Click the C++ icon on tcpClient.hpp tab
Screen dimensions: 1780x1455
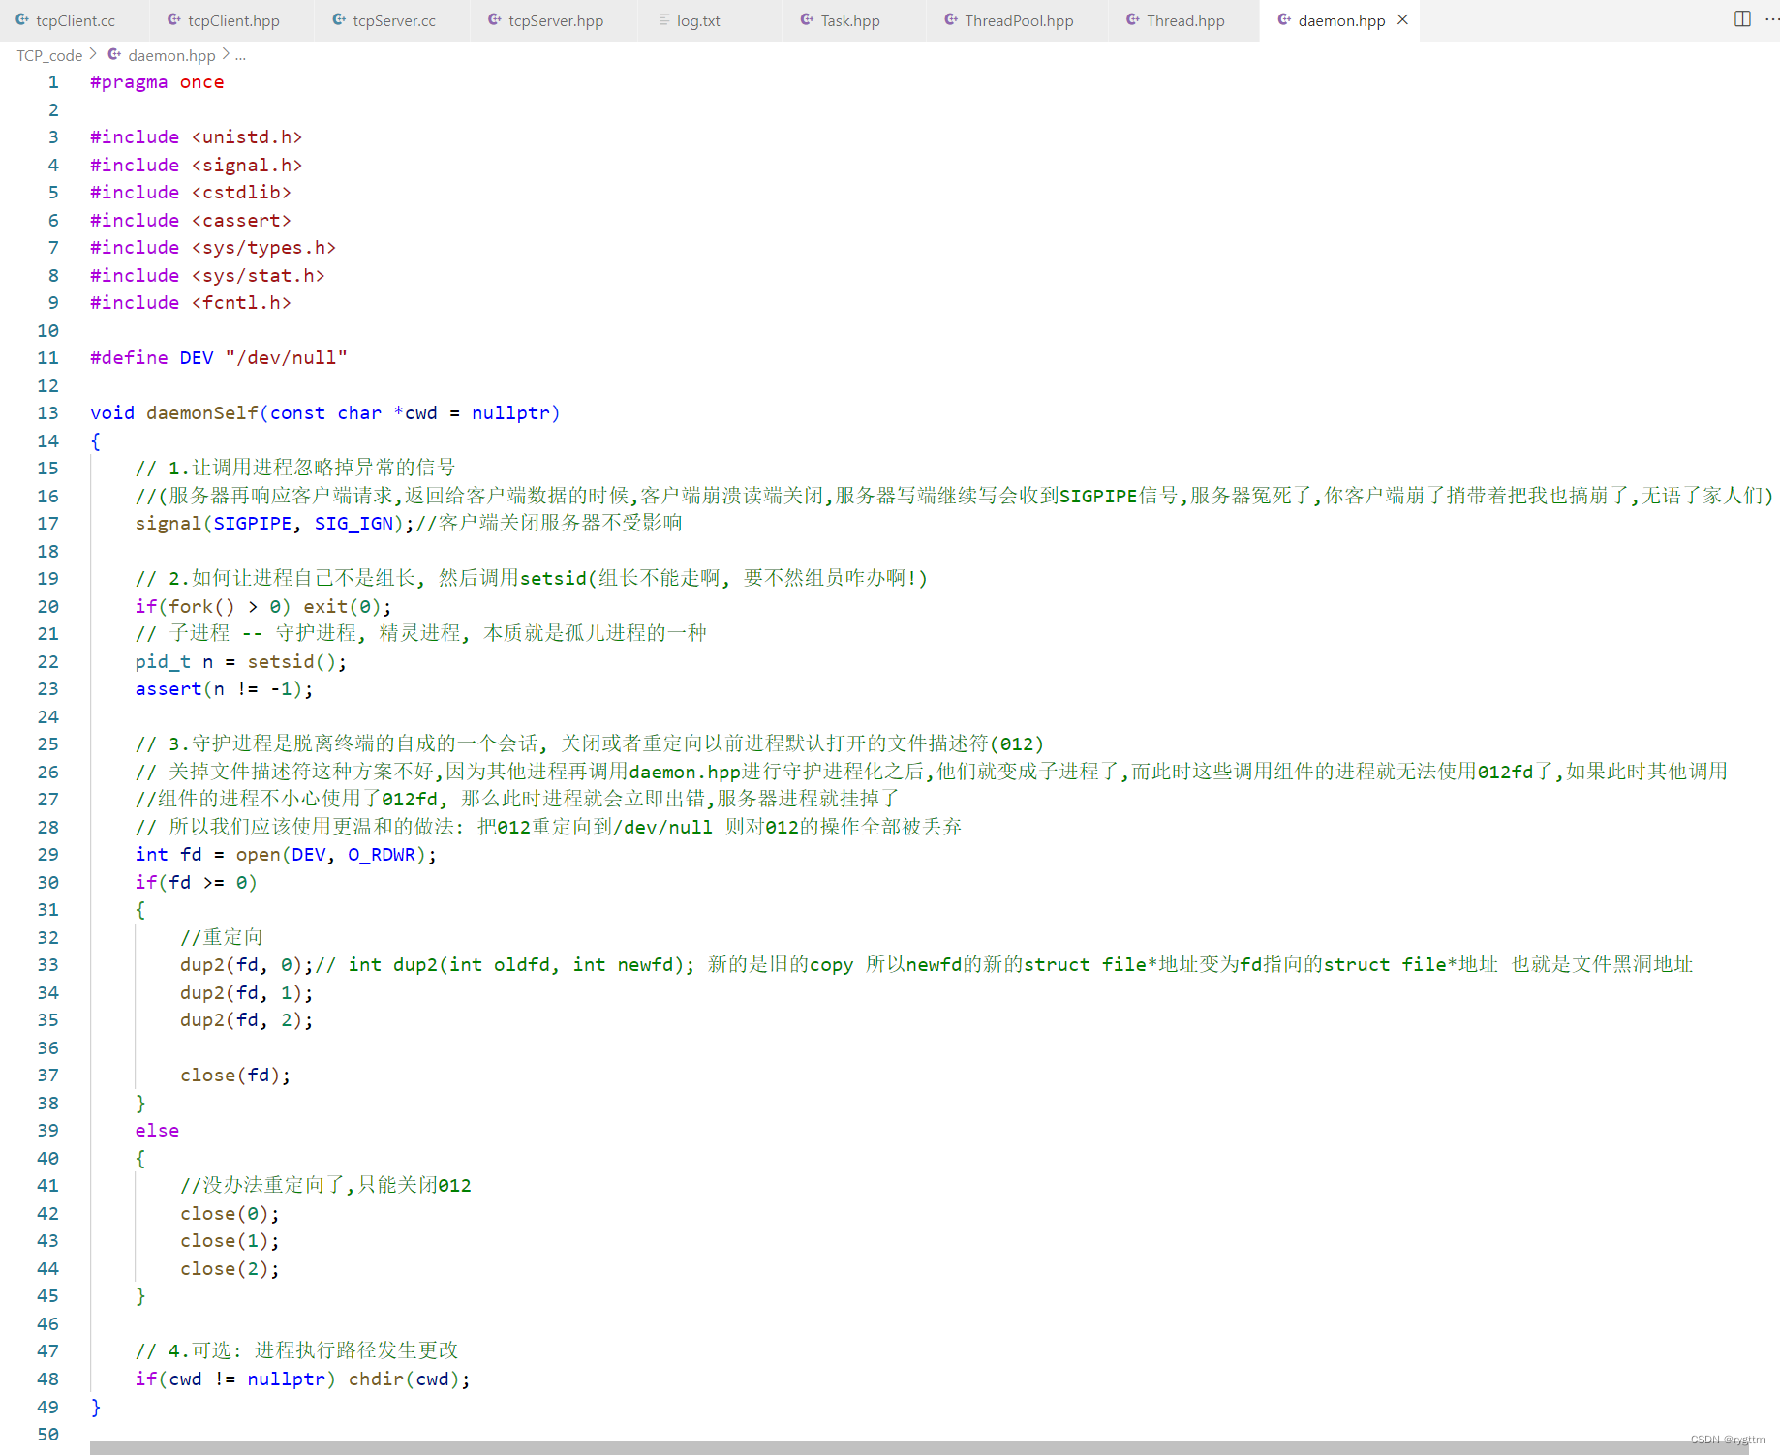pyautogui.click(x=174, y=19)
